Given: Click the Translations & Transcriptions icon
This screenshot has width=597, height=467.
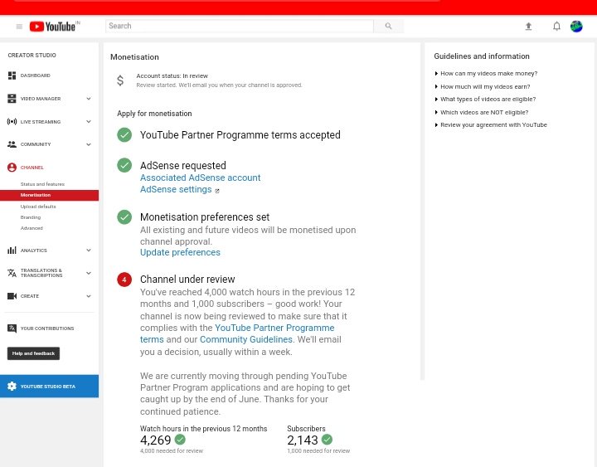Looking at the screenshot, I should click(x=12, y=273).
